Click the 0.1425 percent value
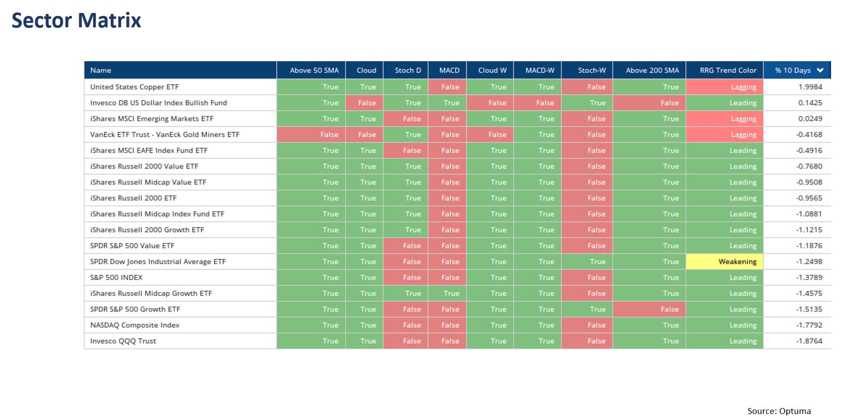This screenshot has width=856, height=419. (810, 103)
